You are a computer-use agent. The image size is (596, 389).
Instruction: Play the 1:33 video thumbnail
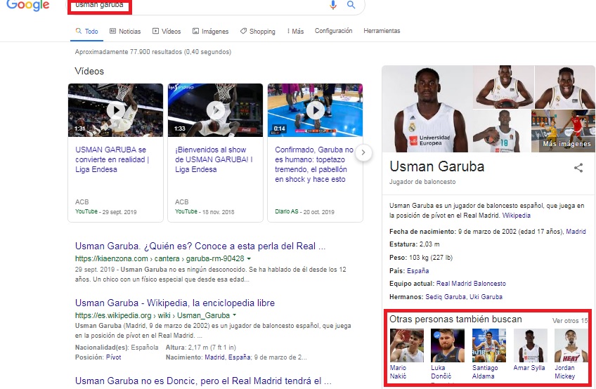[x=215, y=110]
